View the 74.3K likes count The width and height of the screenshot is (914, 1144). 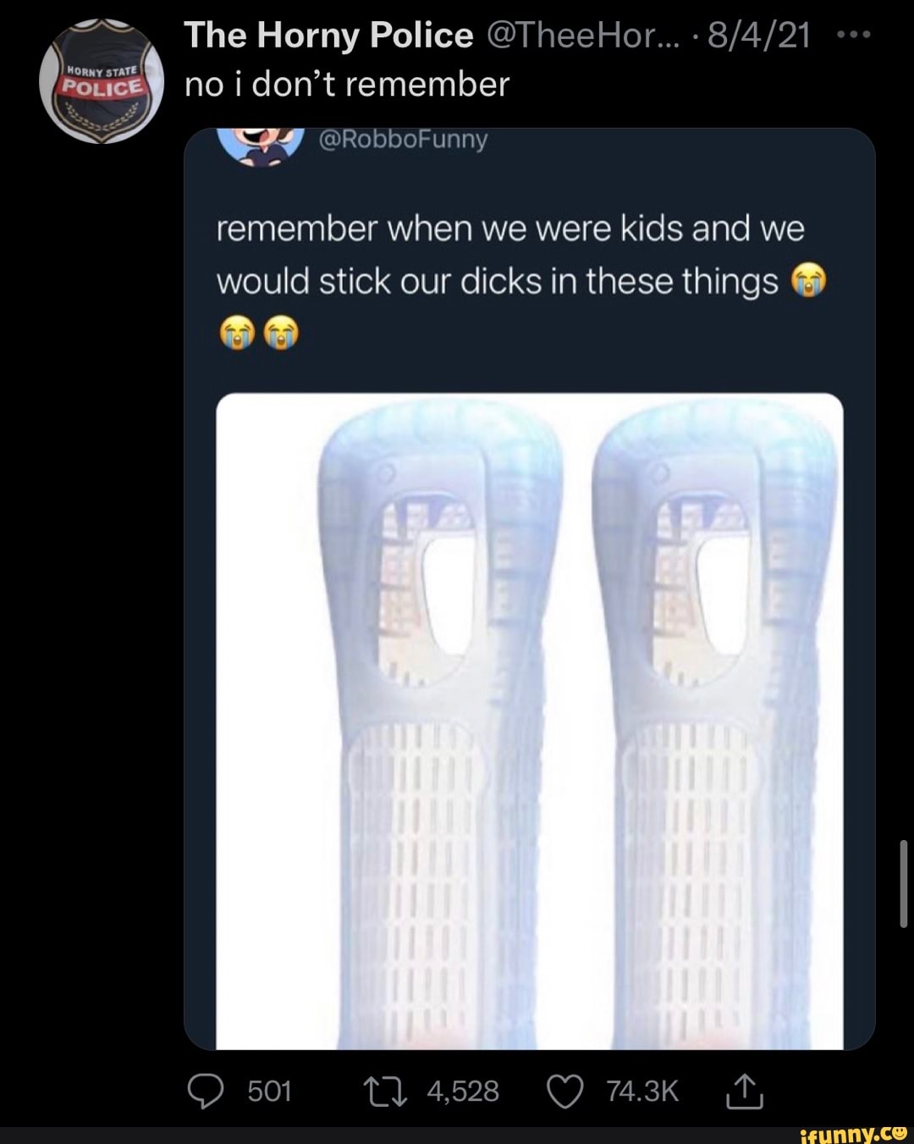point(642,1091)
